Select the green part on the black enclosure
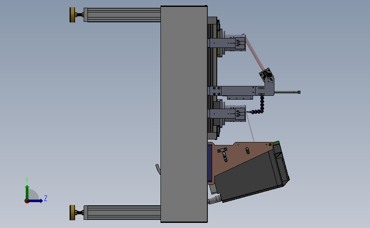 coord(276,143)
